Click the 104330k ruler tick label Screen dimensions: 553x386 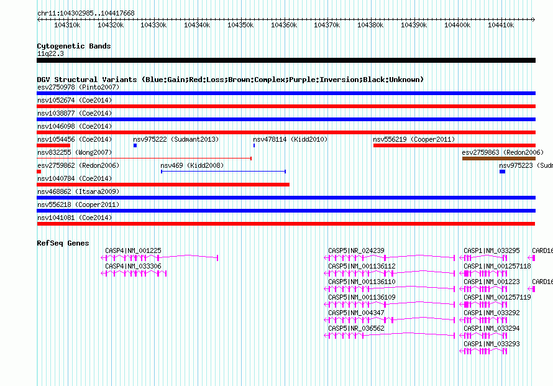pyautogui.click(x=153, y=25)
